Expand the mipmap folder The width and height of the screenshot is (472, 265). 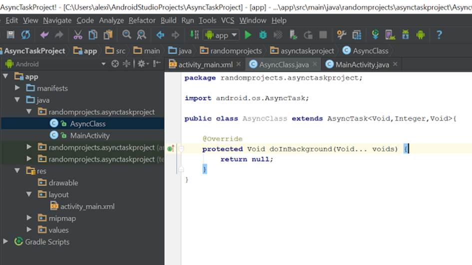pos(29,217)
